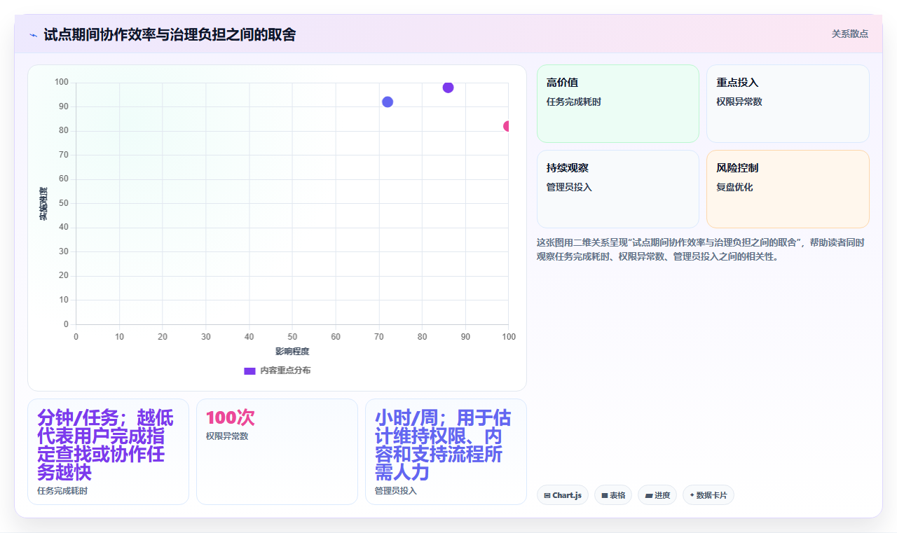Click 管理员投入 text in 持续观察 card
Viewport: 897px width, 533px height.
click(x=569, y=187)
